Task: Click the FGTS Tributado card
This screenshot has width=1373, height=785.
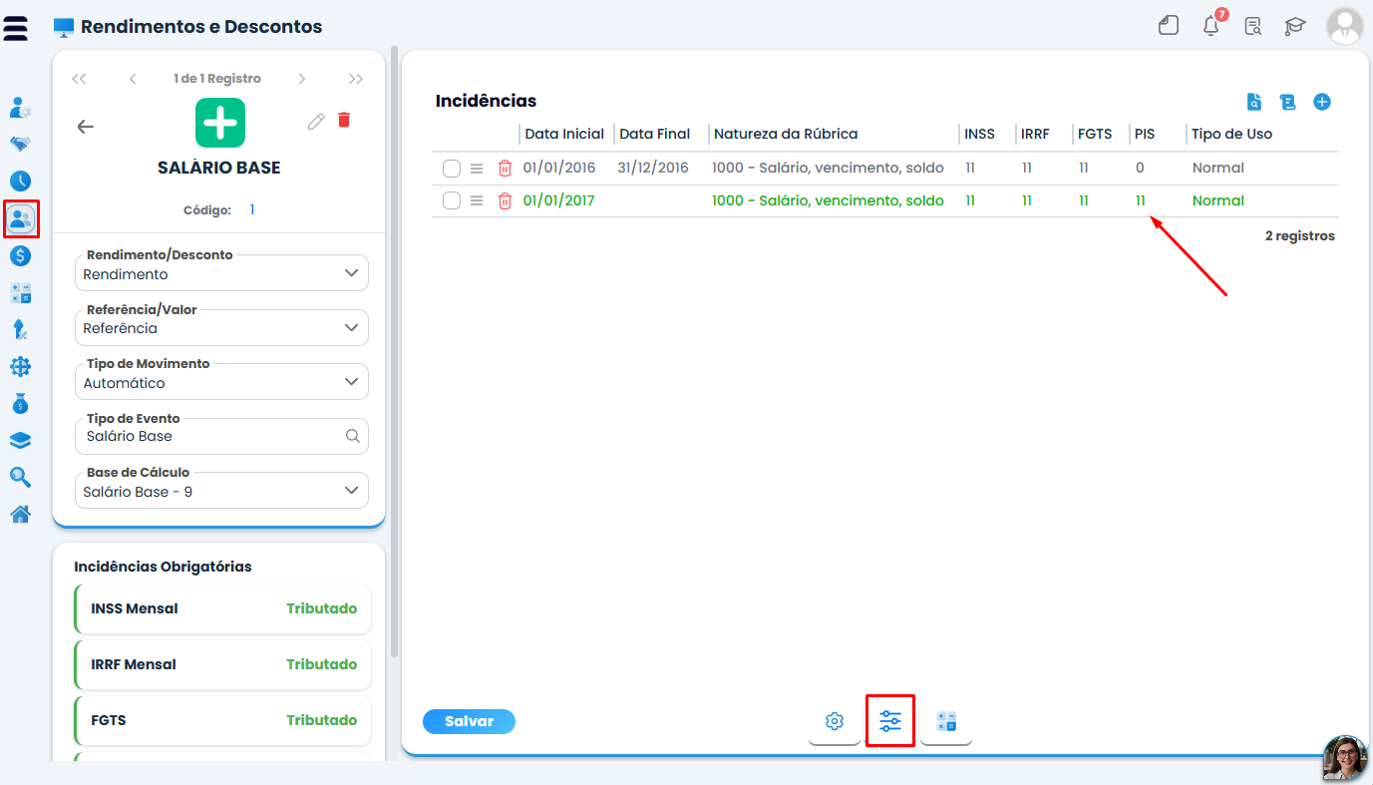Action: (222, 720)
